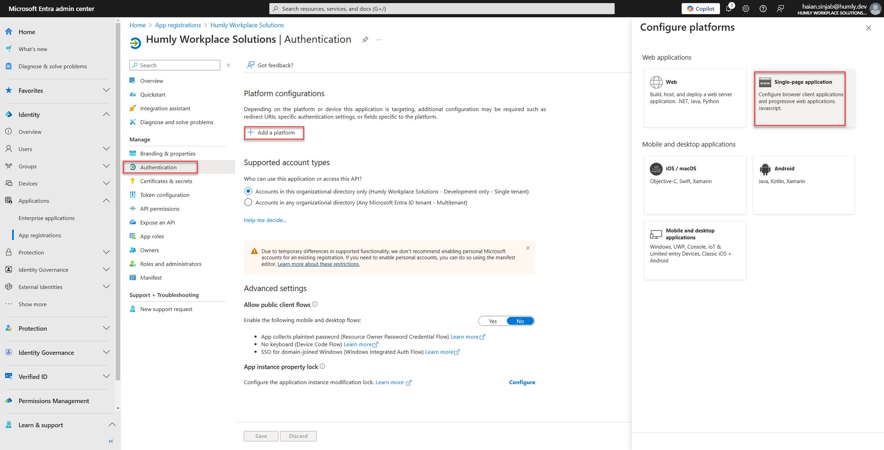Viewport: 884px width, 450px height.
Task: Click the top search resources field
Action: [x=442, y=9]
